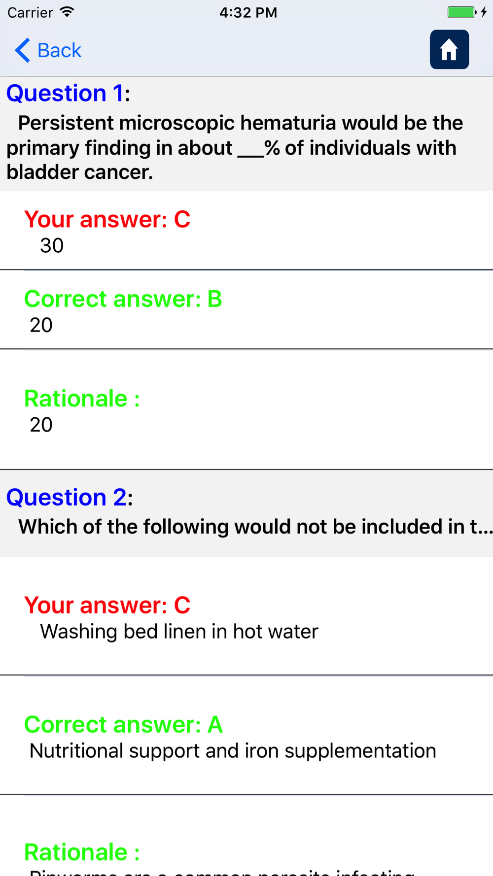The height and width of the screenshot is (876, 493).
Task: Tap 'Nutritional support and iron supplementation' text
Action: coord(233,751)
